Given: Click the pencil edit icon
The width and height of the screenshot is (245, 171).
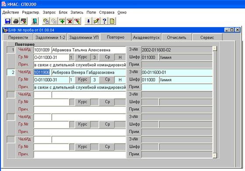Looking at the screenshot, I should [96, 21].
